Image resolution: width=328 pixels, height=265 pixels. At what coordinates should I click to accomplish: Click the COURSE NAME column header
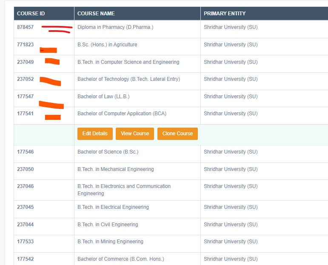click(96, 14)
